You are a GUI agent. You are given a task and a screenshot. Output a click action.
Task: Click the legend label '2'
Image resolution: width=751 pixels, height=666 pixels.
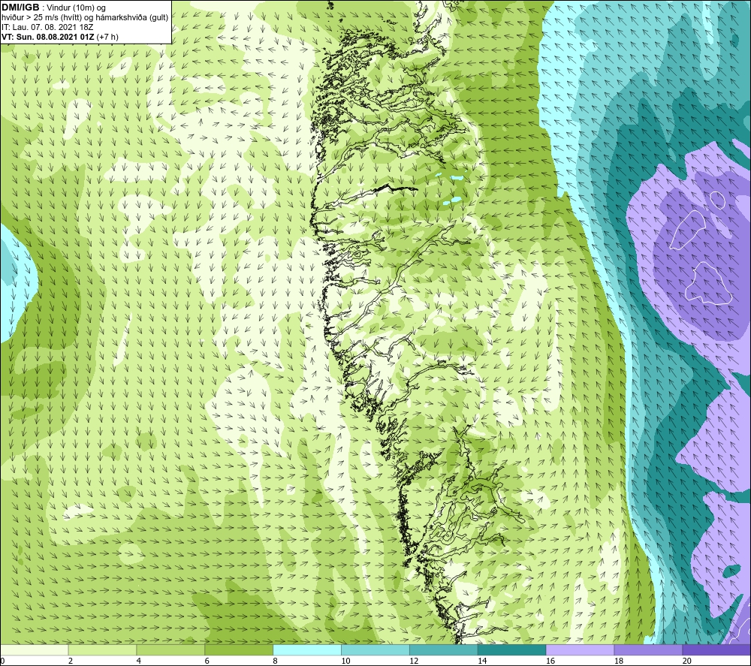(x=71, y=661)
